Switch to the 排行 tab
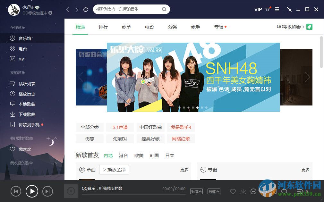Screen dimensions: 324x202 pos(103,27)
